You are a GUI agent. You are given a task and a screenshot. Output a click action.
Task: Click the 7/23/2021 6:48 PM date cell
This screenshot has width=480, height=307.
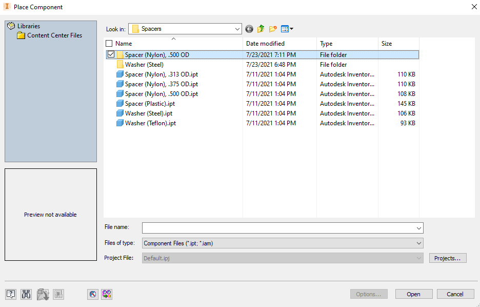point(271,65)
